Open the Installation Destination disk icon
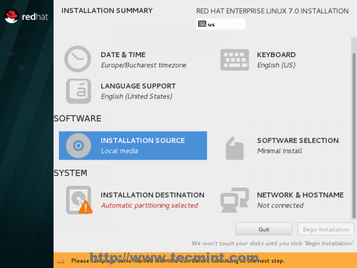The height and width of the screenshot is (268, 357). 79,200
